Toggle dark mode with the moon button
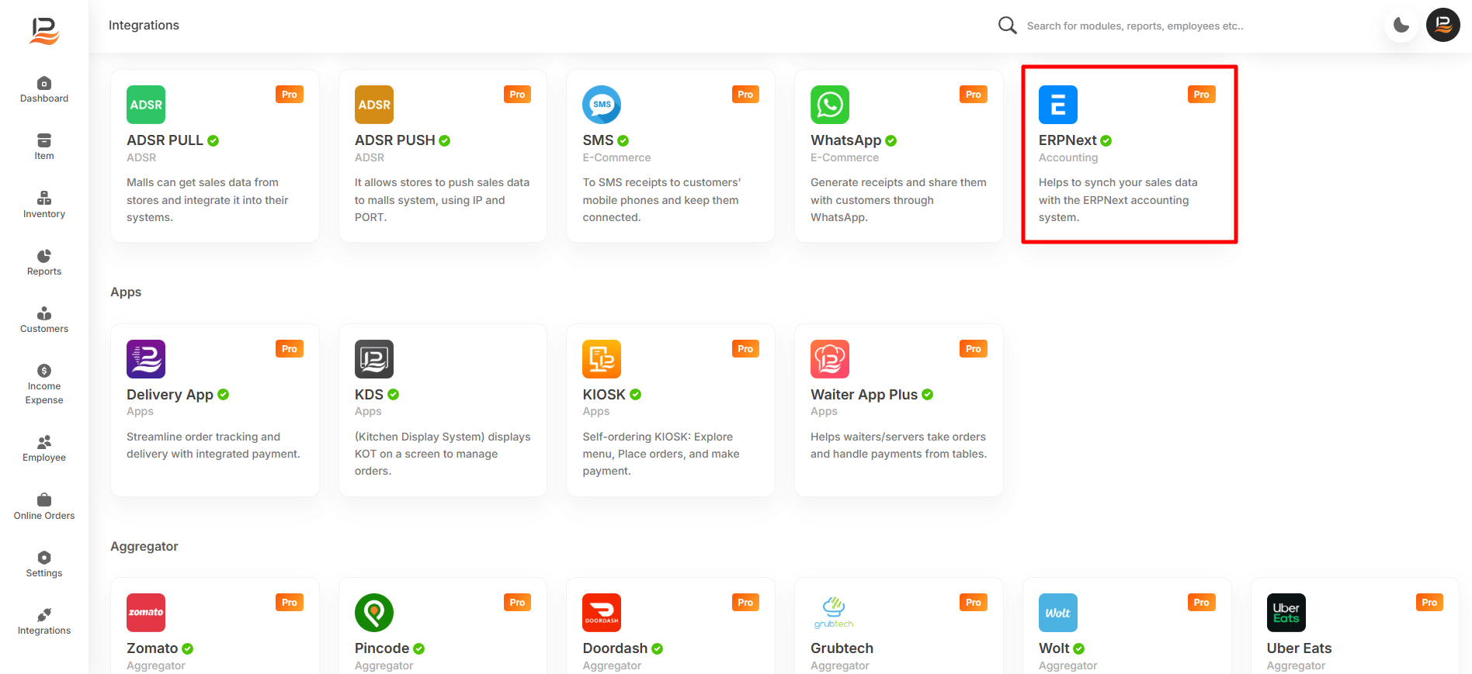The height and width of the screenshot is (674, 1472). click(1401, 26)
